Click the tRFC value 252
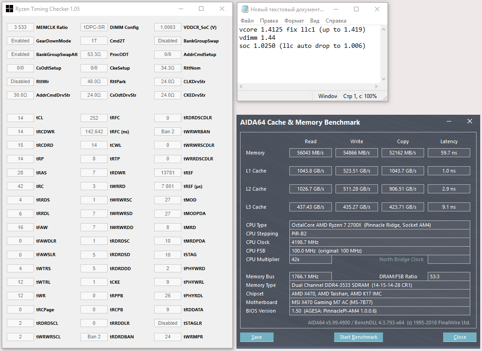 coord(94,118)
